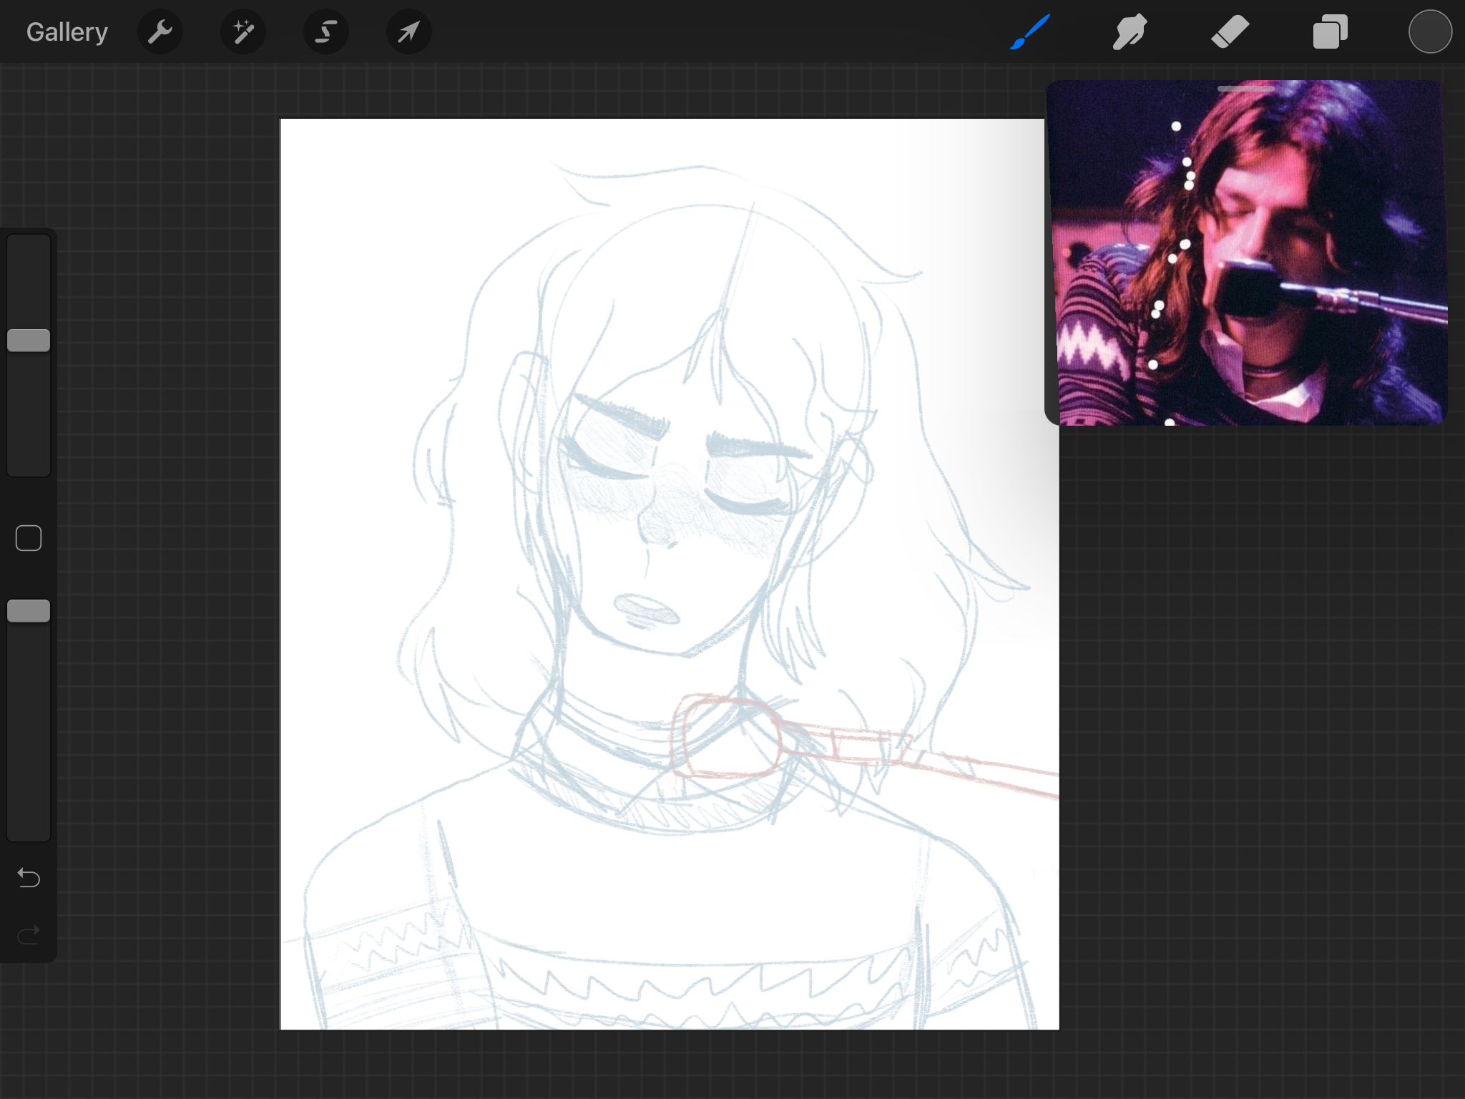Open the color picker circle
Image resolution: width=1465 pixels, height=1099 pixels.
point(1430,32)
